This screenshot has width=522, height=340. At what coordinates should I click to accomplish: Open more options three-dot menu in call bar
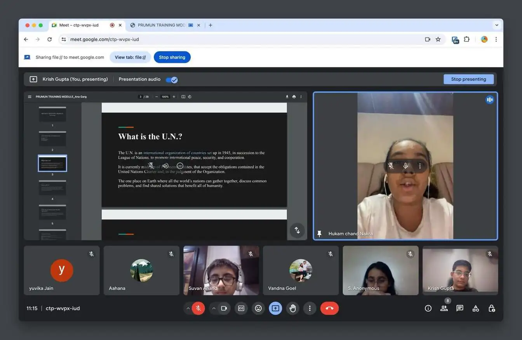(310, 308)
